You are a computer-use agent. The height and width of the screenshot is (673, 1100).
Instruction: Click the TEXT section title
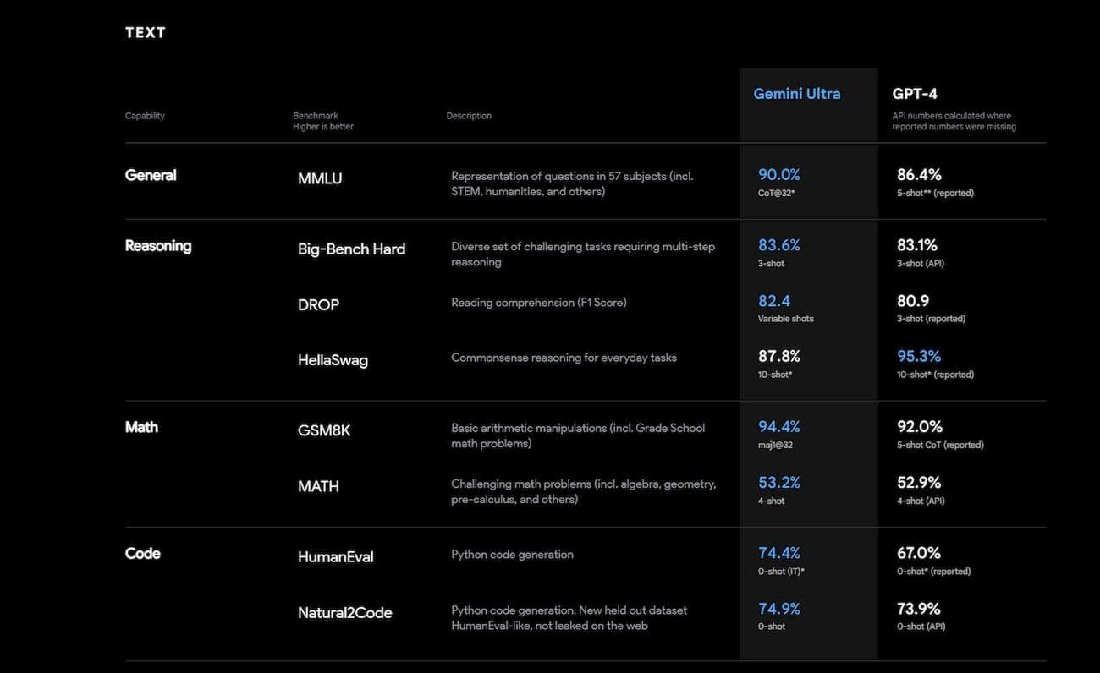(146, 32)
